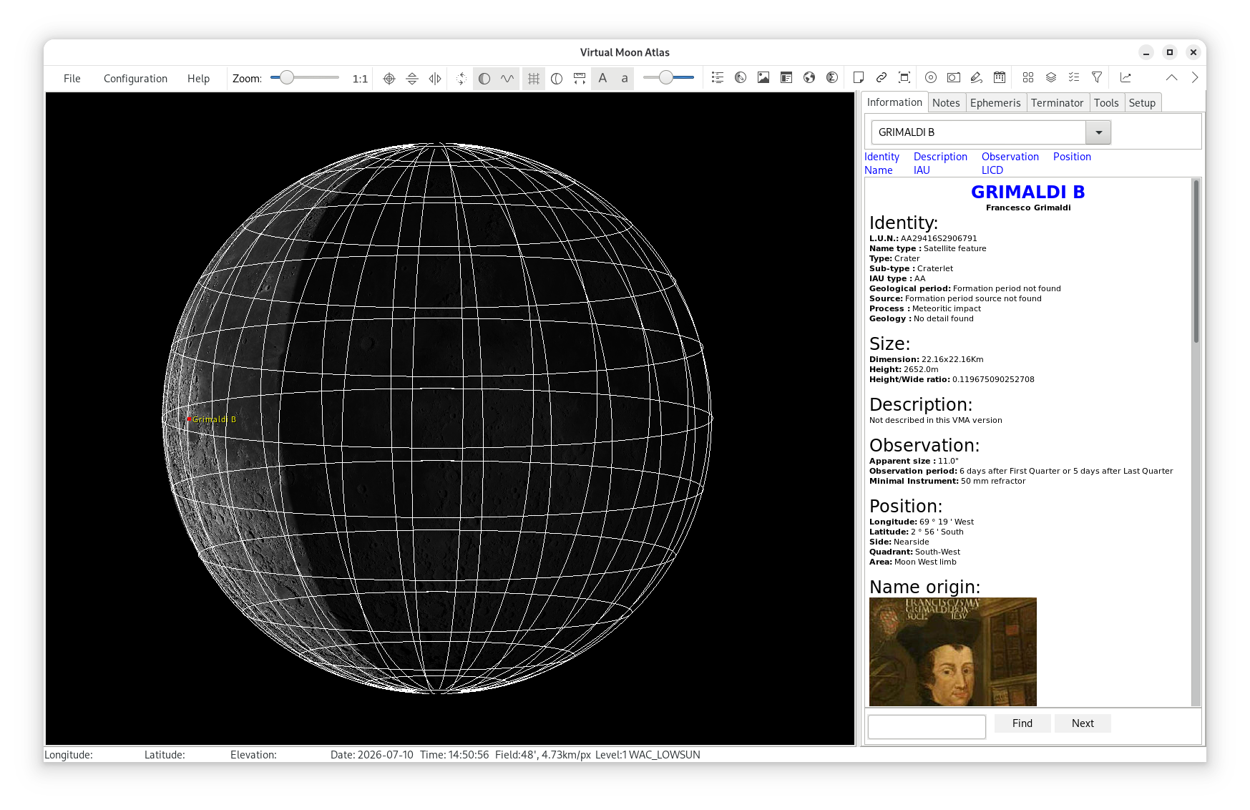Select the ruler distance measurement tool
Image resolution: width=1250 pixels, height=810 pixels.
click(580, 79)
